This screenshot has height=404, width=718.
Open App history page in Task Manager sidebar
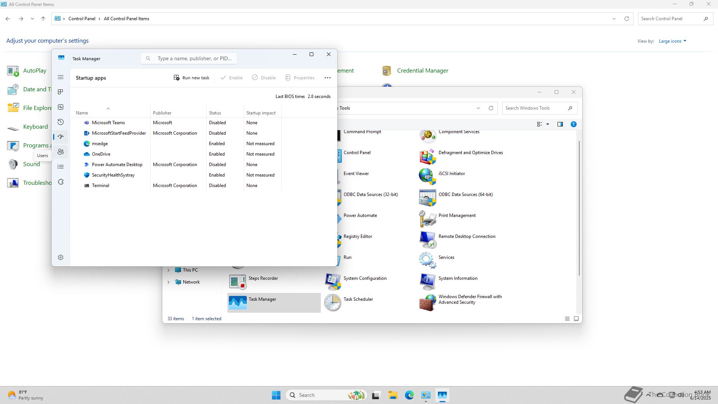(x=61, y=122)
